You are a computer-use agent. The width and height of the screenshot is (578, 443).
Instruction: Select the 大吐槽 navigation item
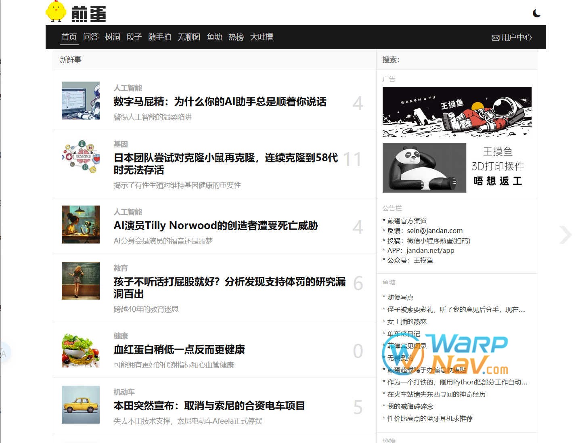[261, 37]
